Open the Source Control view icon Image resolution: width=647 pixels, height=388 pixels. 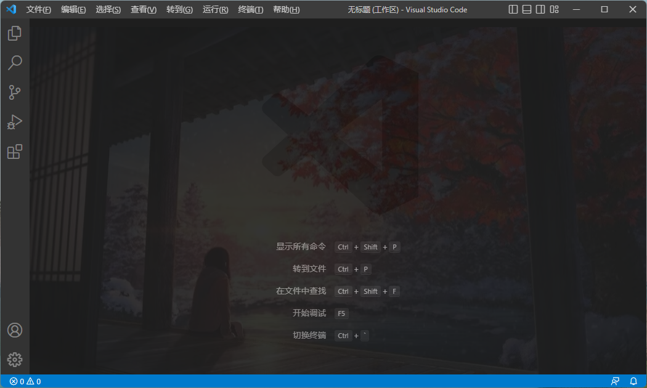pos(14,92)
